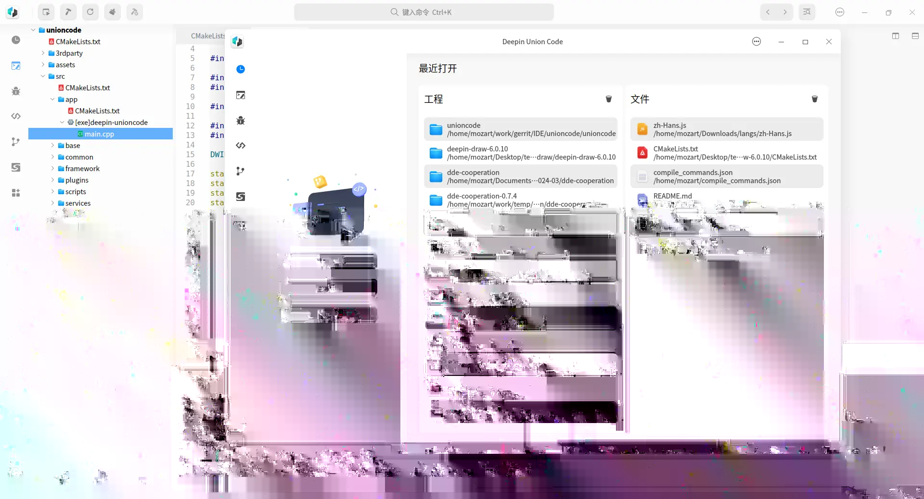Screen dimensions: 924x499
Task: Focus the 键入命令 Ctrl+K command search box
Action: pyautogui.click(x=424, y=12)
